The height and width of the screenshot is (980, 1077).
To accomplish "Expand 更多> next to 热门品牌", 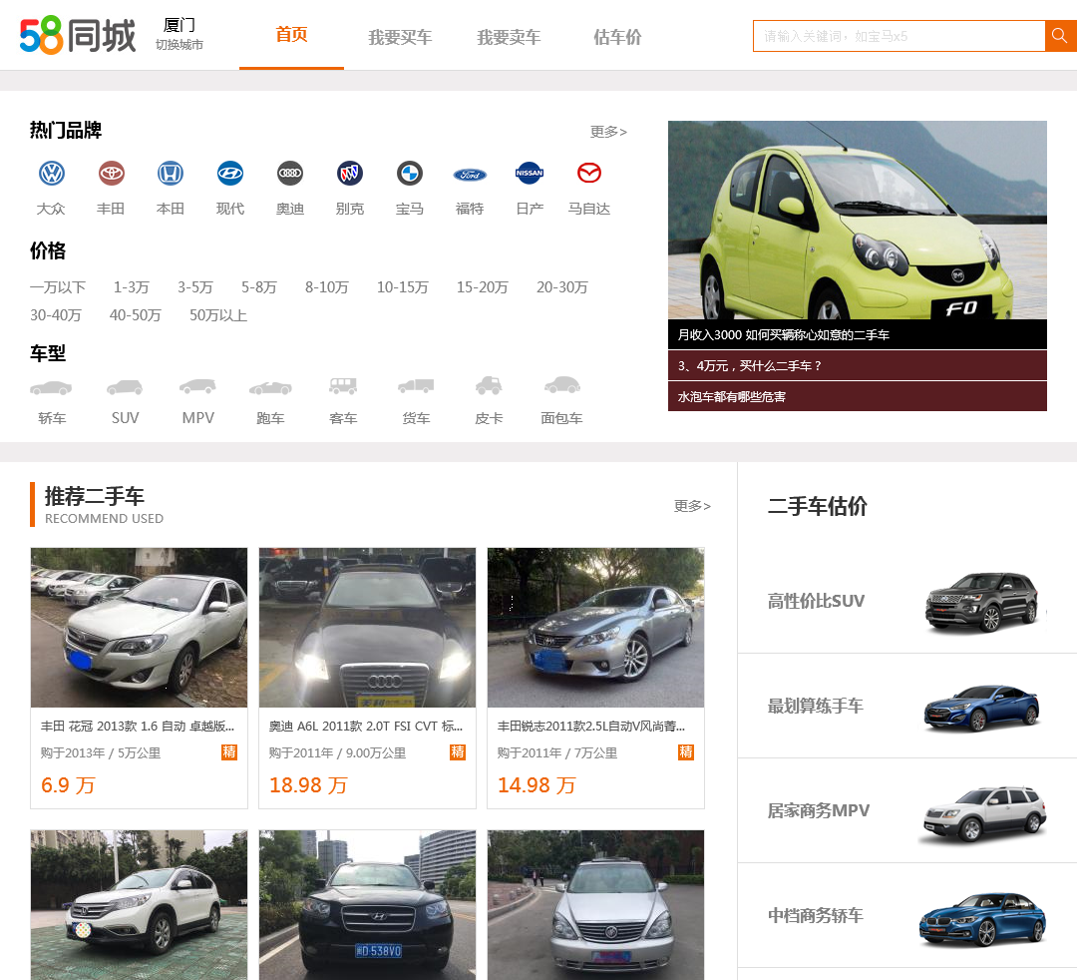I will click(x=608, y=132).
